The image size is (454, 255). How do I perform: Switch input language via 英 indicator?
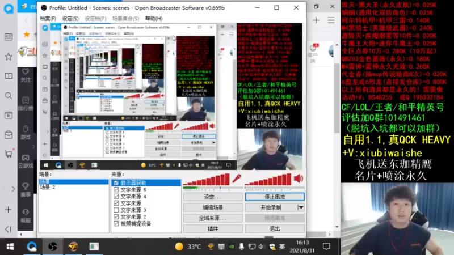(x=281, y=246)
